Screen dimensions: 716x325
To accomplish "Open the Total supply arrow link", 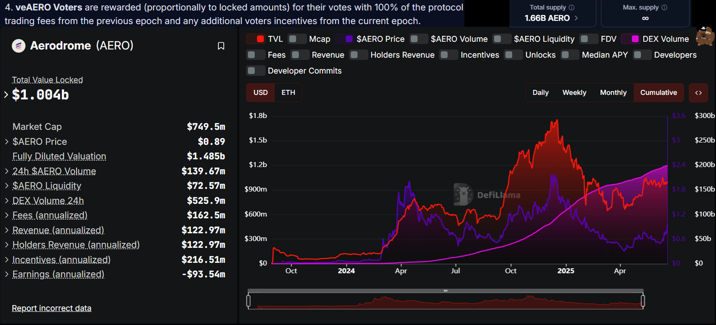I will pos(576,18).
